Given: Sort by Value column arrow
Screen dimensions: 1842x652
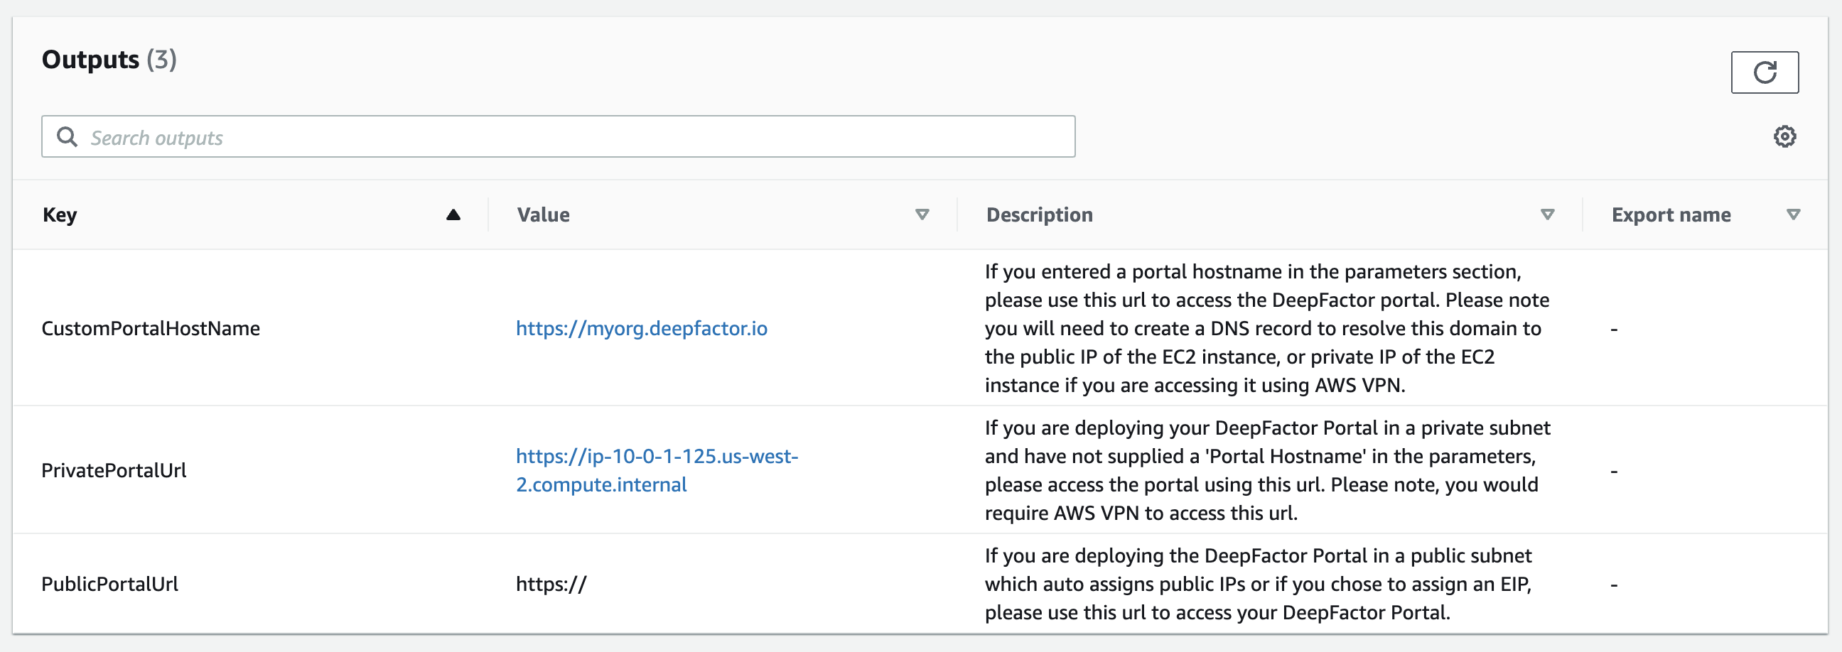Looking at the screenshot, I should click(x=922, y=214).
